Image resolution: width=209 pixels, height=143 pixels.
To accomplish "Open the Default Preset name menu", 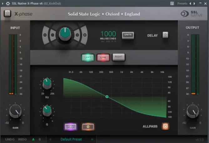I will [x=71, y=139].
